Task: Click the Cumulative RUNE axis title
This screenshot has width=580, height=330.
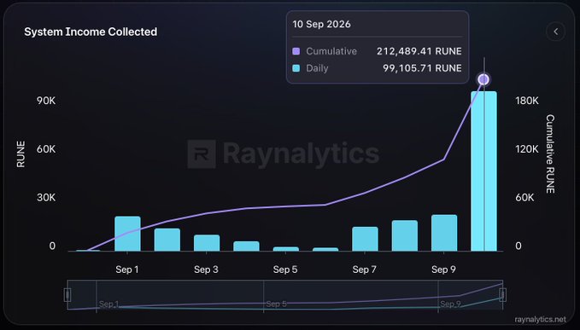Action: 550,154
